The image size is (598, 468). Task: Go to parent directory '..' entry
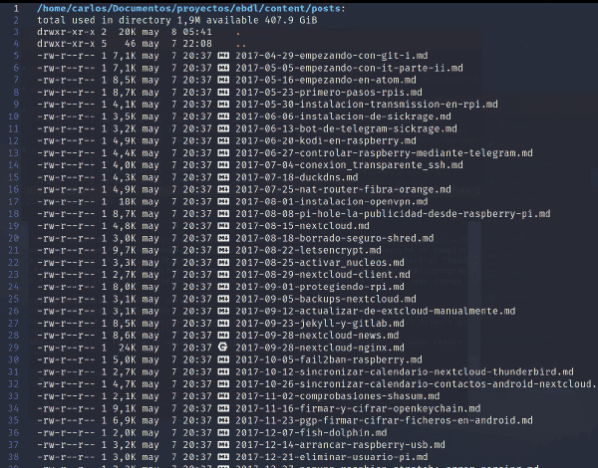pyautogui.click(x=241, y=46)
